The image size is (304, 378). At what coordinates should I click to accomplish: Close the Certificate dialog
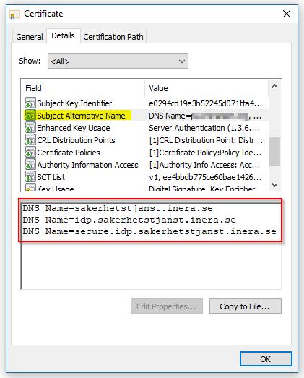click(x=287, y=14)
